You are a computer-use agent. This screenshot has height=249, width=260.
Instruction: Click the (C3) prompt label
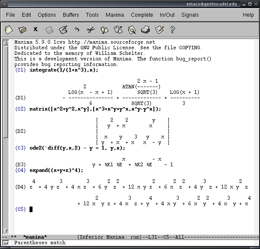click(21, 148)
